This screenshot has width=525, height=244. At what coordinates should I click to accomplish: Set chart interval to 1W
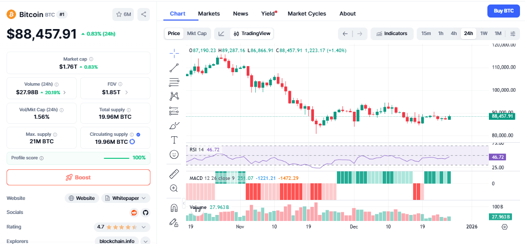[x=484, y=34]
